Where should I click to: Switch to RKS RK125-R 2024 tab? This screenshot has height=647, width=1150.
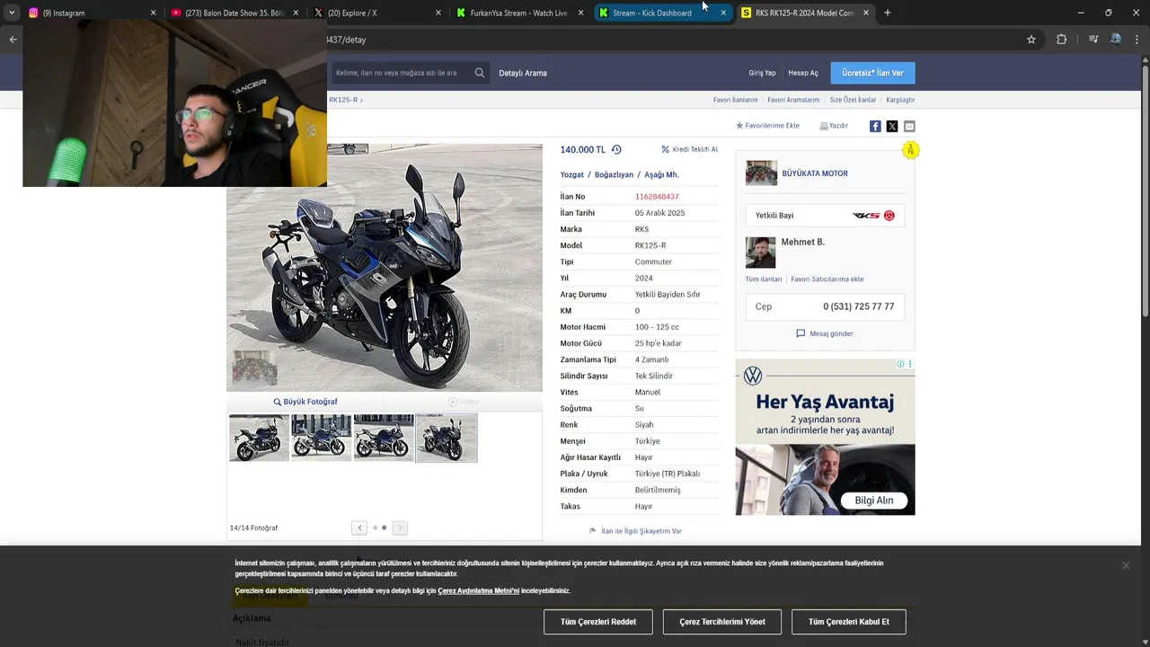pyautogui.click(x=805, y=13)
